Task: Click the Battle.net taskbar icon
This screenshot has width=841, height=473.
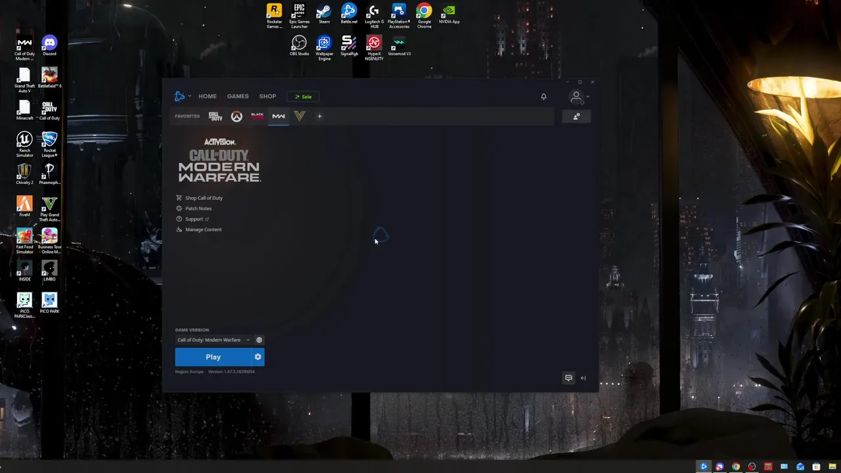Action: (704, 466)
